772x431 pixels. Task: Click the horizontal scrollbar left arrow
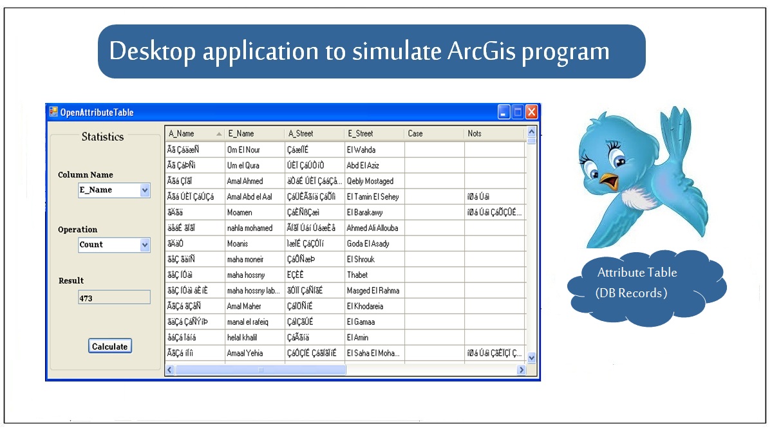pos(171,370)
